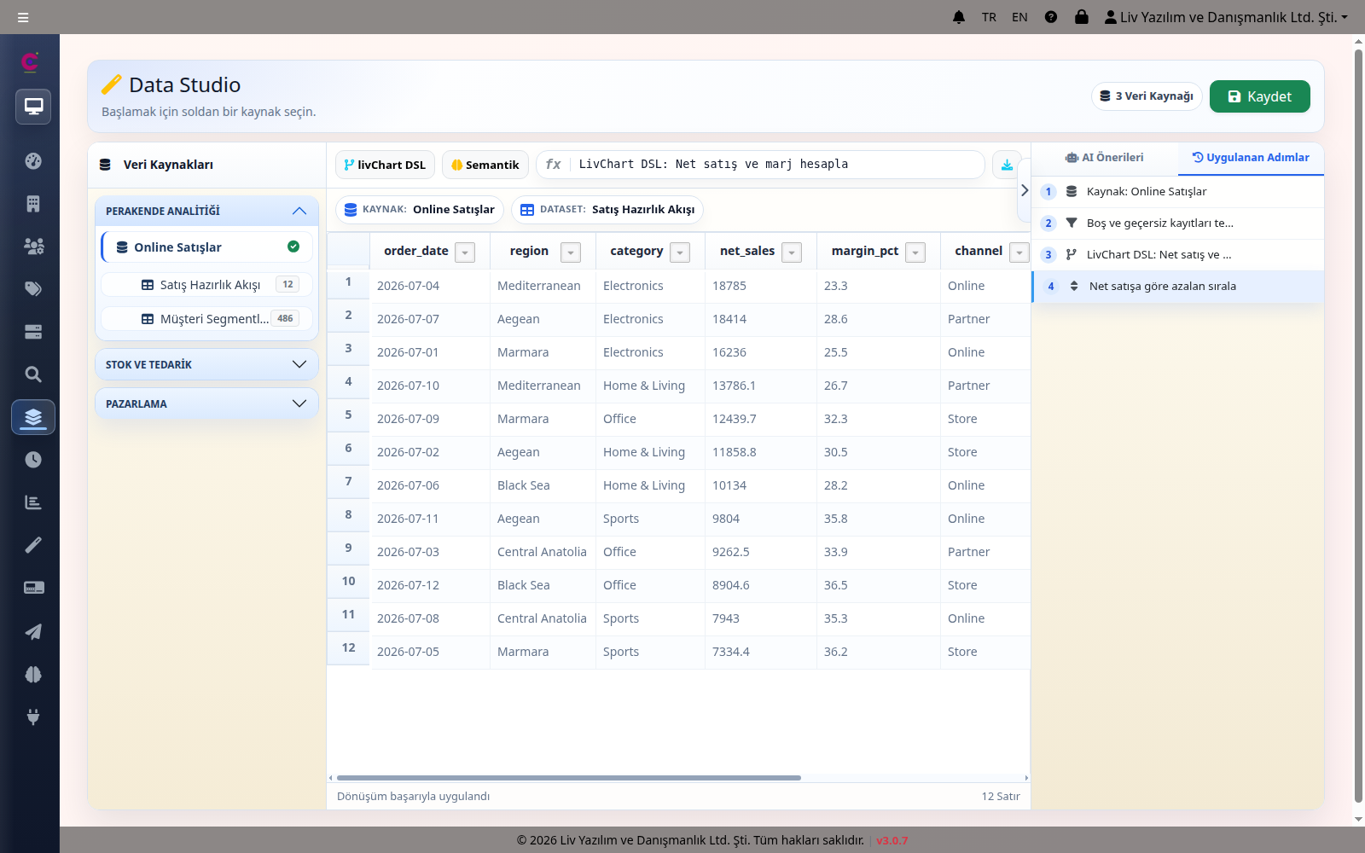Open the region column filter dropdown
Screen dimensions: 1365x853
(x=571, y=252)
